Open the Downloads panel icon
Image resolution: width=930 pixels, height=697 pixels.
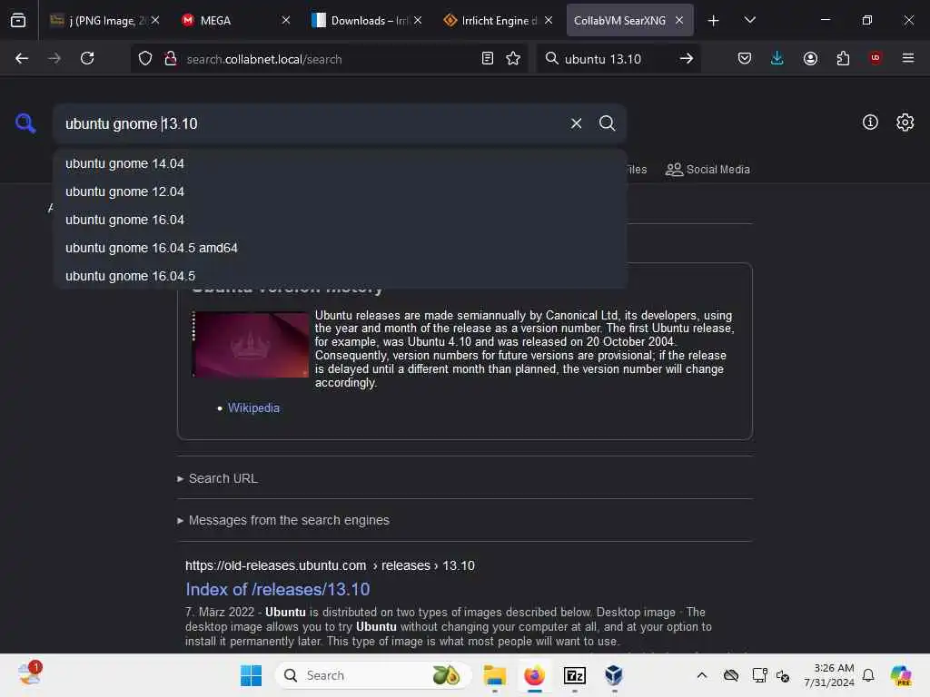point(777,58)
